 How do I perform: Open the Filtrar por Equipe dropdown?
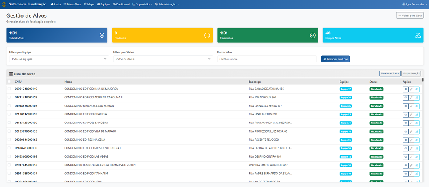click(59, 59)
